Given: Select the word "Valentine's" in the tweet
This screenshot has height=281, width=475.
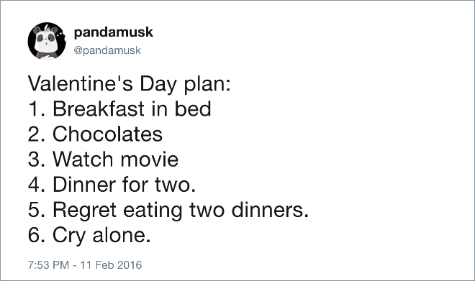Looking at the screenshot, I should pos(81,83).
